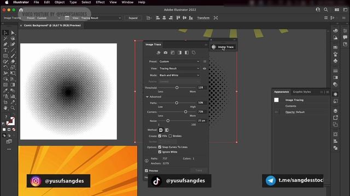Click horizontal align left icon in control bar

157,18
